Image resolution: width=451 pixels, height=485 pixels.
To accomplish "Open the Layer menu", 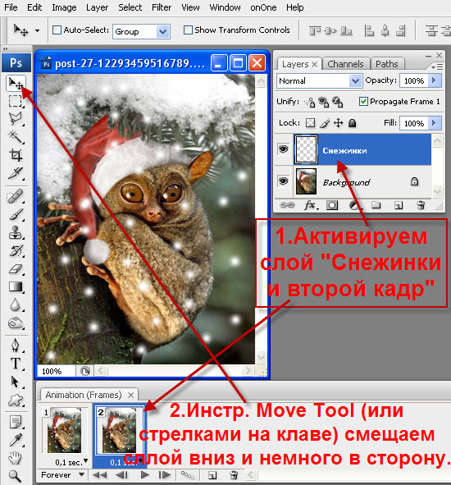I will (x=97, y=7).
